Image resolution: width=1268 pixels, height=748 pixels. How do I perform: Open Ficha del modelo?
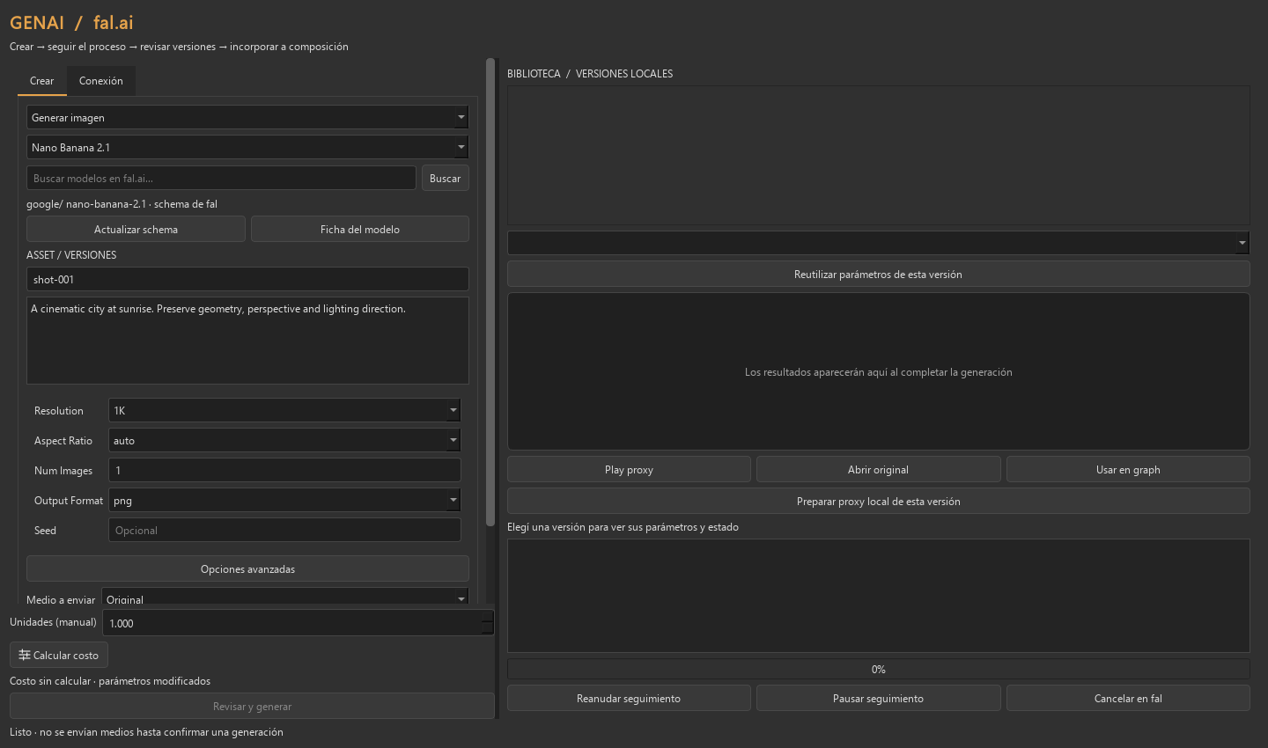click(360, 229)
